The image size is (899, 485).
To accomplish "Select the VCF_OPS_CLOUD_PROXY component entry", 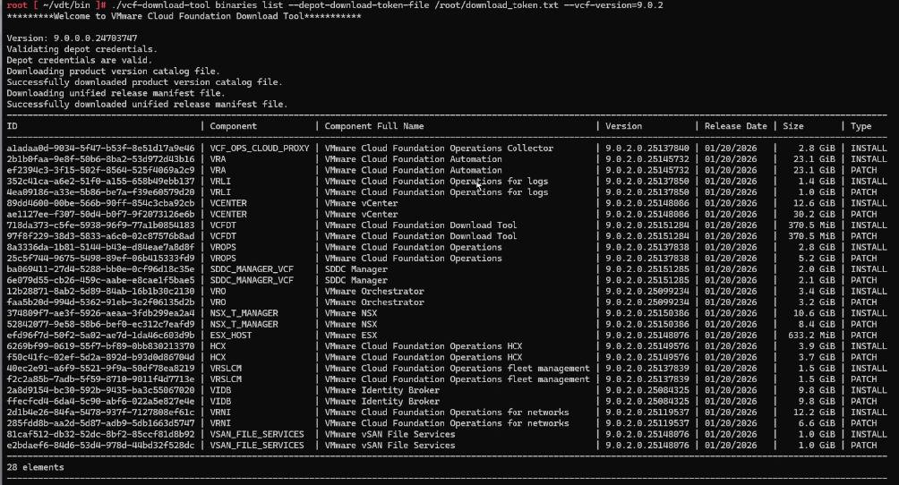I will pyautogui.click(x=260, y=149).
